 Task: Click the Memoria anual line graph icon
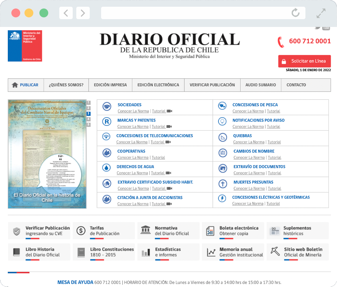(211, 252)
